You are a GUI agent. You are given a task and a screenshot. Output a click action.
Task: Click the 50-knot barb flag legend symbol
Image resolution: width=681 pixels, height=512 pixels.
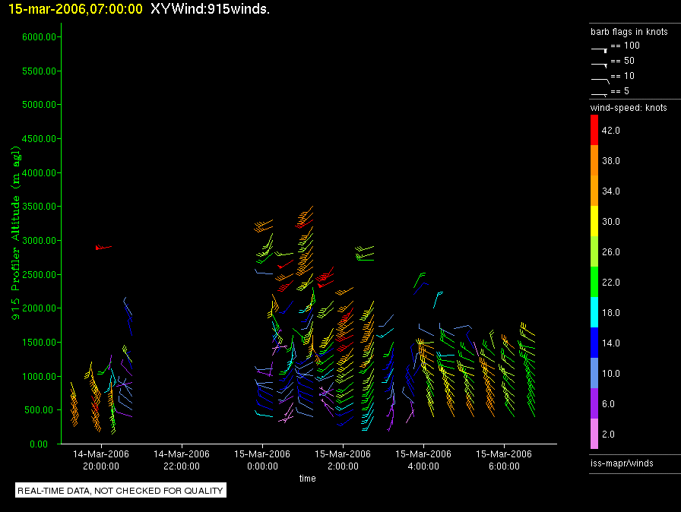[600, 63]
